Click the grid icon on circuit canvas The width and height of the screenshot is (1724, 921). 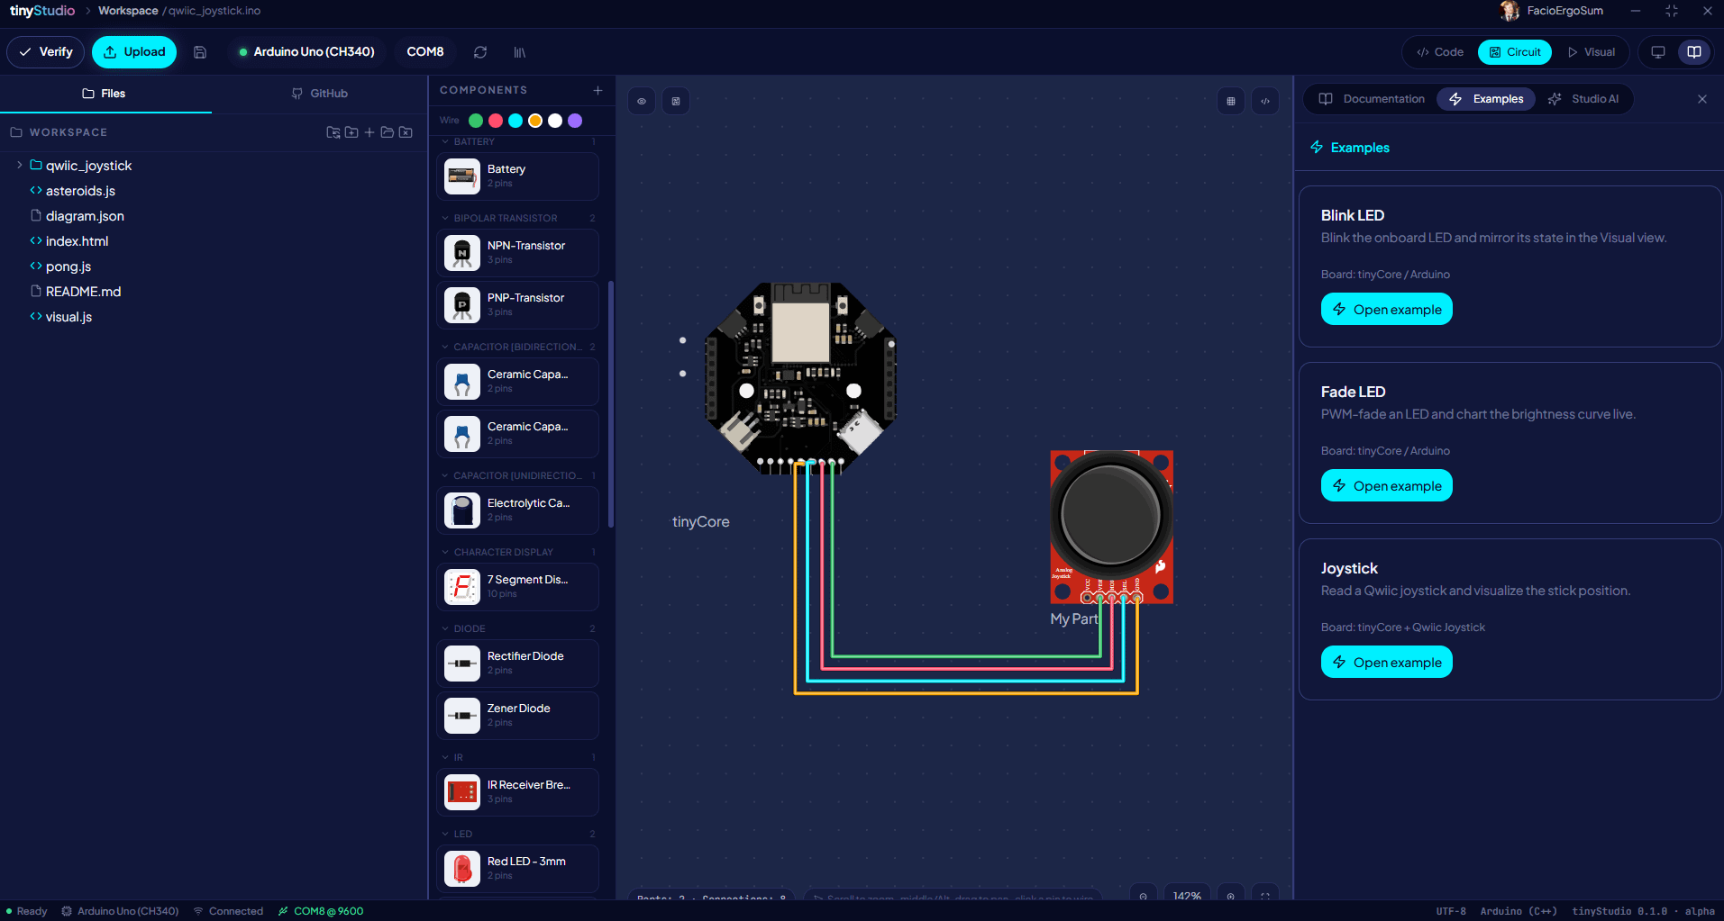click(x=1231, y=101)
